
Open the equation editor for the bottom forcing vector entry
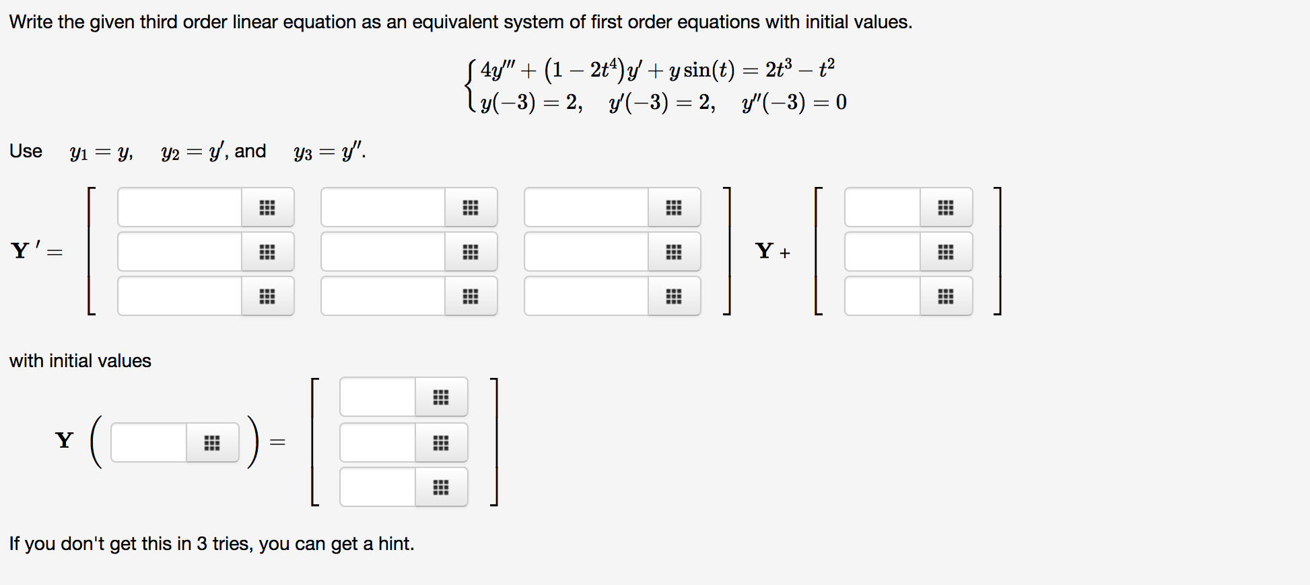tap(946, 296)
